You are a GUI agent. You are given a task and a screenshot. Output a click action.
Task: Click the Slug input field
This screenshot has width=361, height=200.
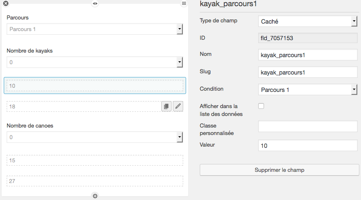[308, 72]
